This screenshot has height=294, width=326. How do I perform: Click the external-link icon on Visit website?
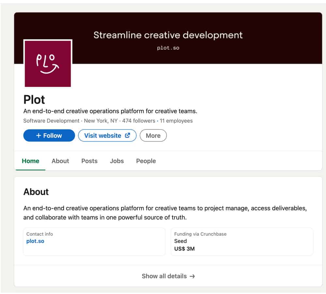click(x=127, y=136)
